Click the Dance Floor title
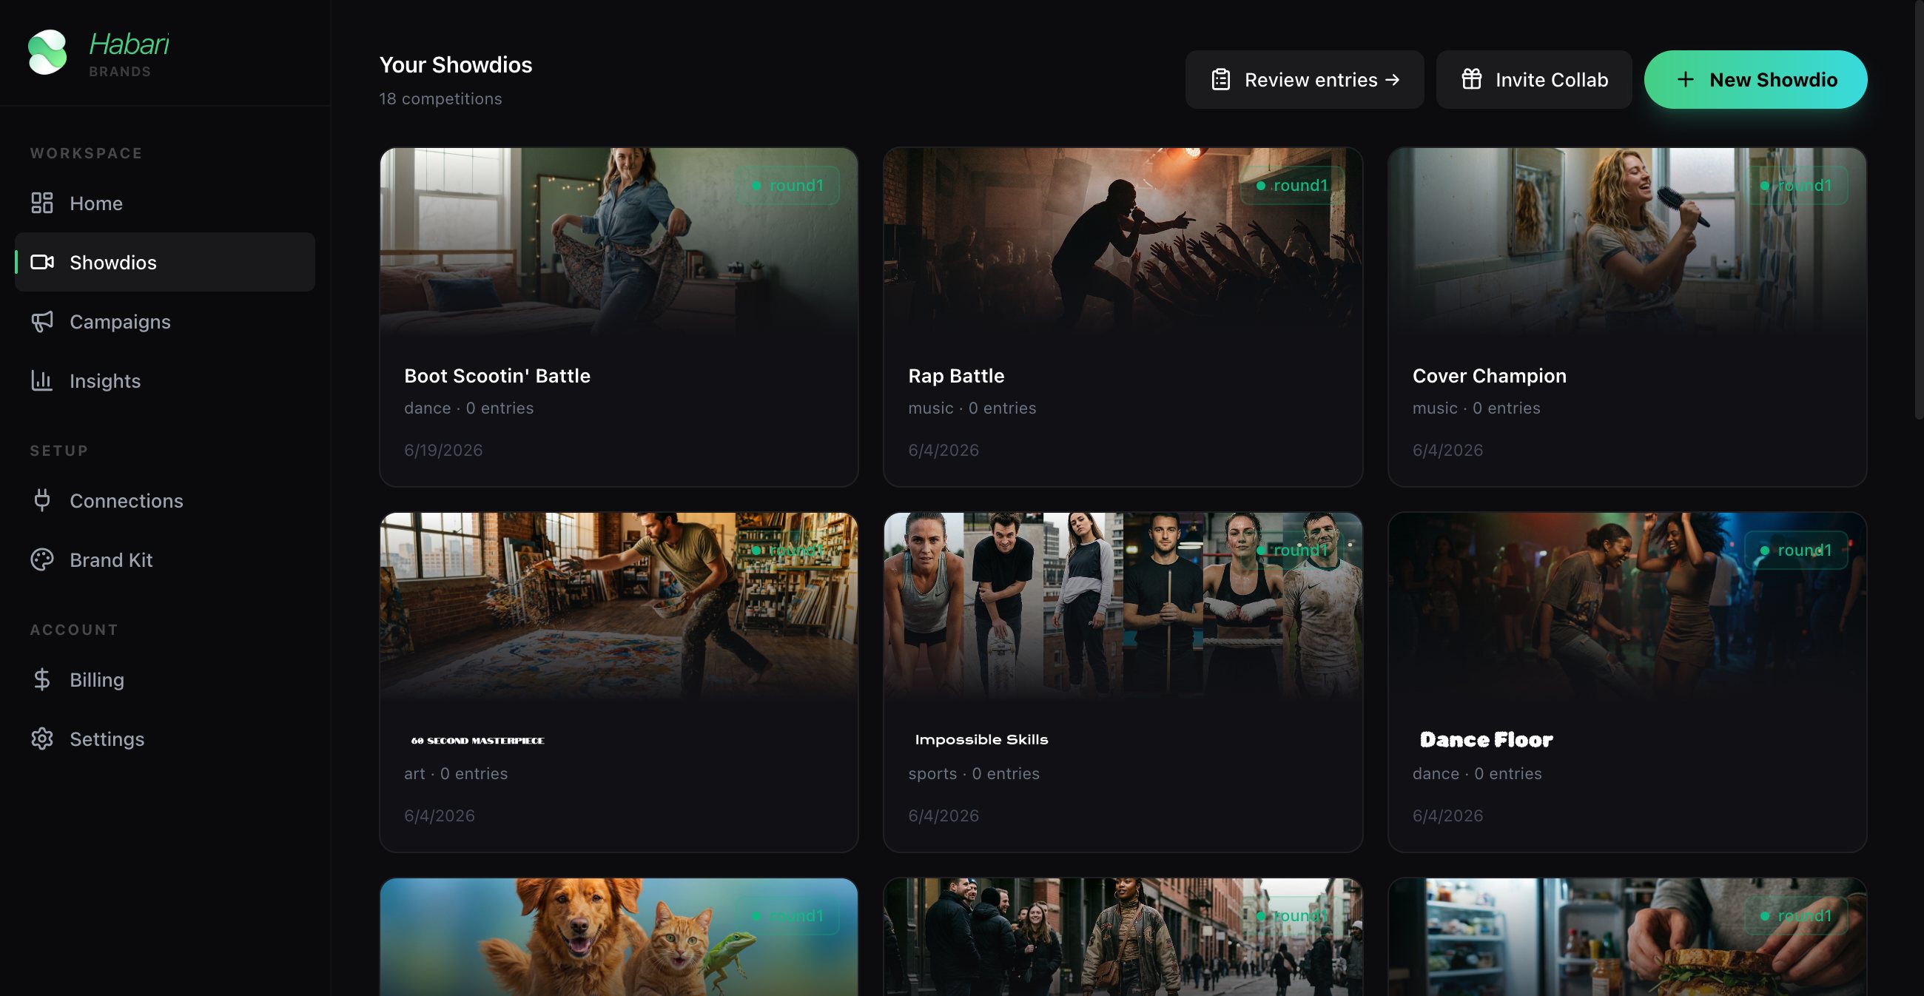 point(1487,740)
